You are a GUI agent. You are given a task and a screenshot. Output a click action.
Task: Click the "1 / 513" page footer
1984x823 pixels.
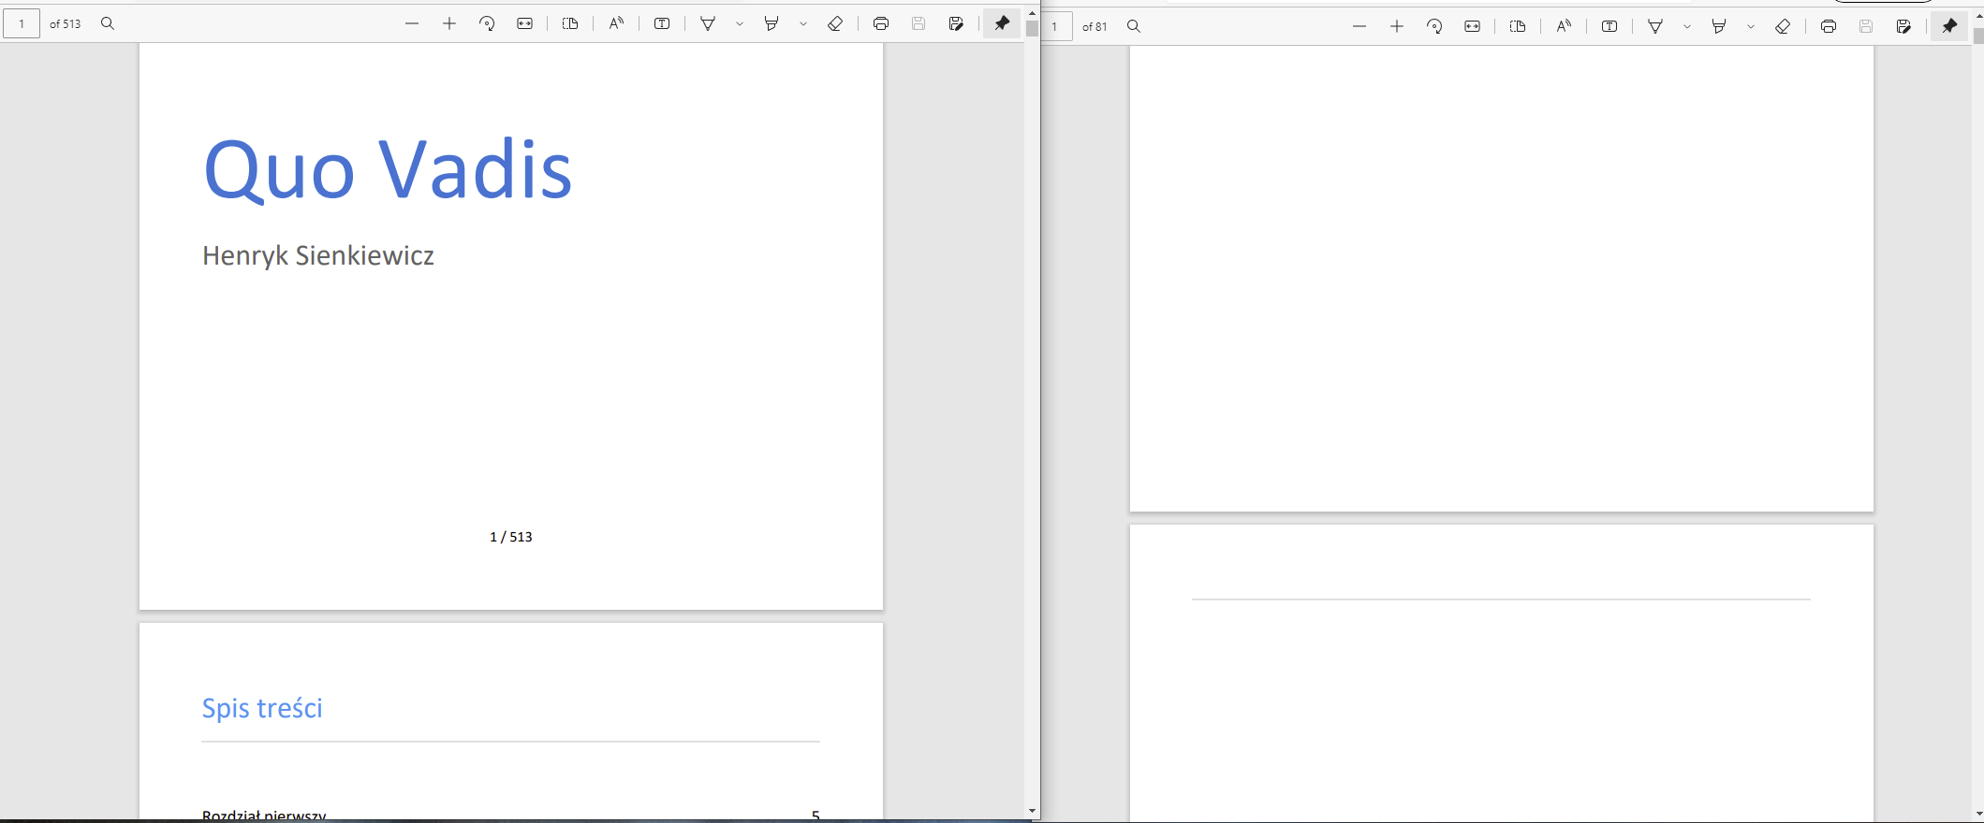point(511,537)
